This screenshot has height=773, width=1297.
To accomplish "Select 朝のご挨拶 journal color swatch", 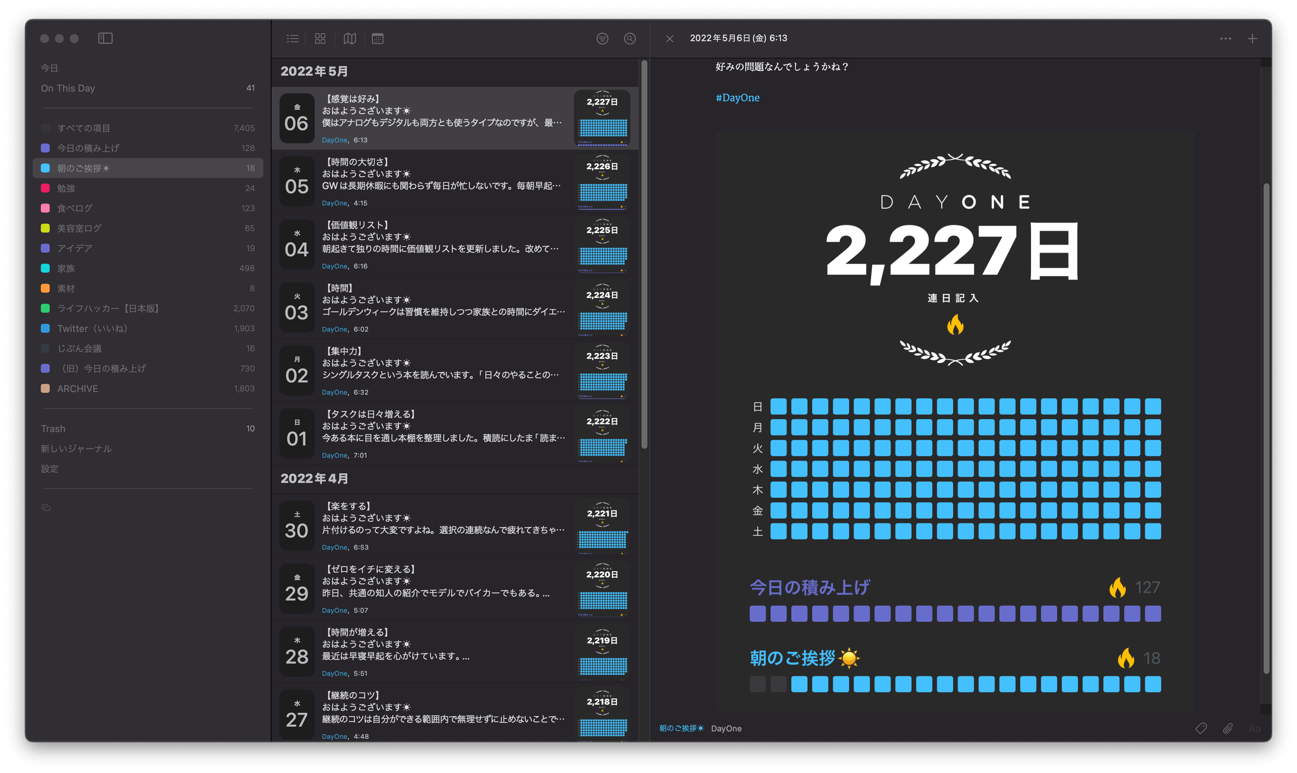I will (x=45, y=168).
